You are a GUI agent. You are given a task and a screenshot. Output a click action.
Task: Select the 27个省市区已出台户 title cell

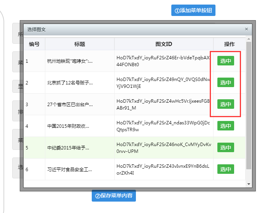tap(70, 104)
